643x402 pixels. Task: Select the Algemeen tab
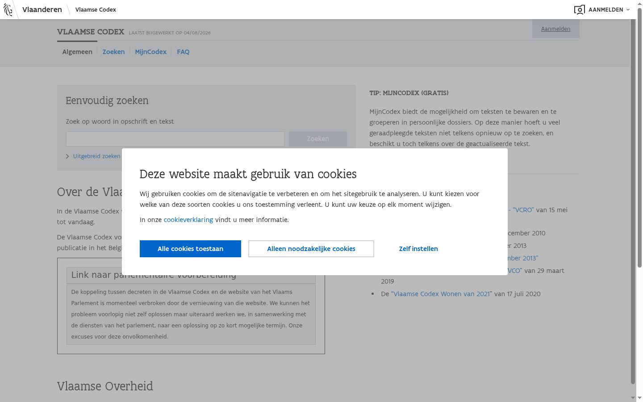click(x=77, y=52)
